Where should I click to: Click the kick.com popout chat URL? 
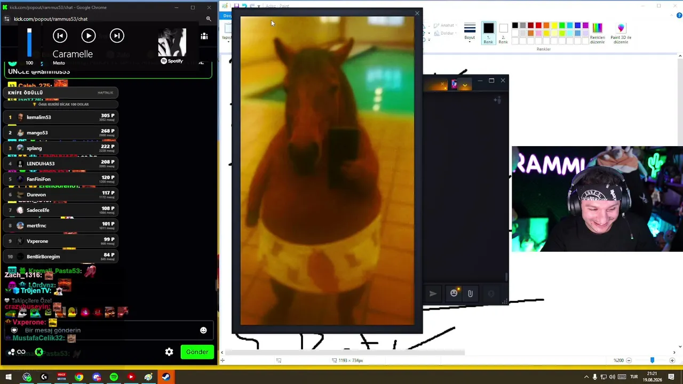pos(51,19)
